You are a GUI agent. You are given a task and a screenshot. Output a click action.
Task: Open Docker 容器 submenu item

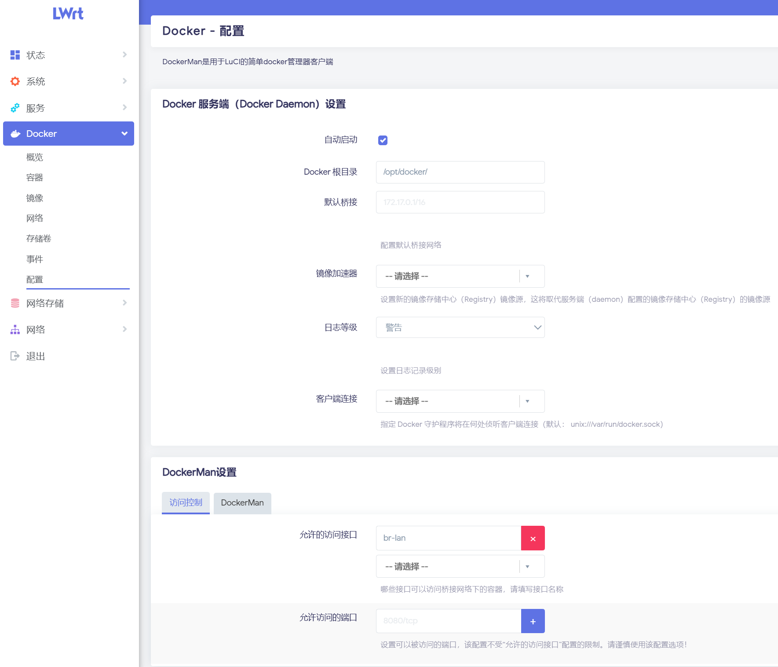click(x=35, y=177)
